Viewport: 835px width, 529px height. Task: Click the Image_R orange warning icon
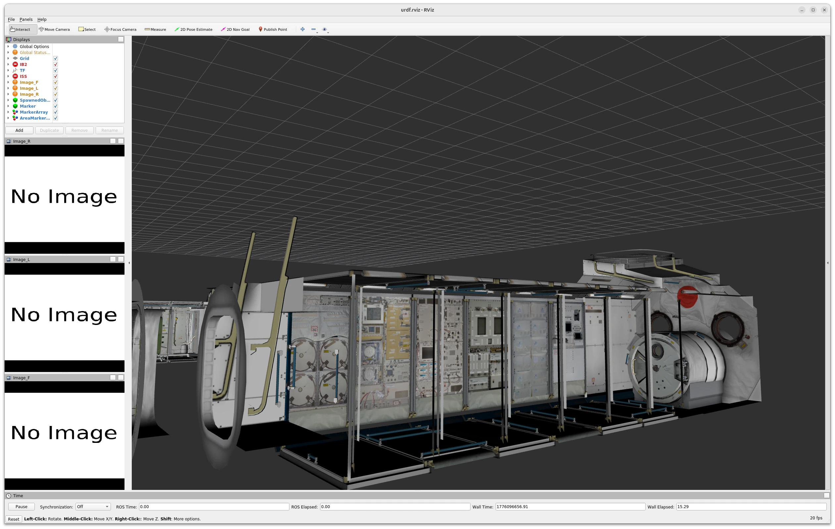point(15,94)
